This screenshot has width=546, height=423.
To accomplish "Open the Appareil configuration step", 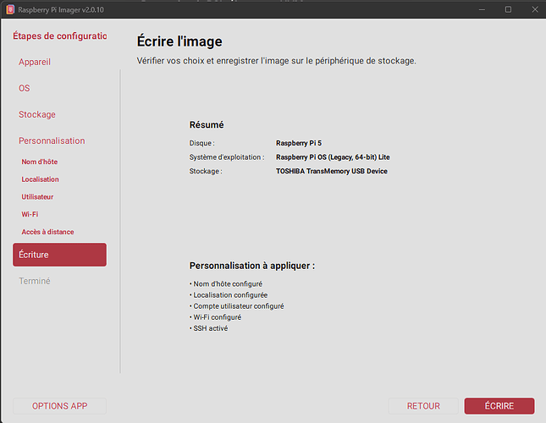I will 35,62.
